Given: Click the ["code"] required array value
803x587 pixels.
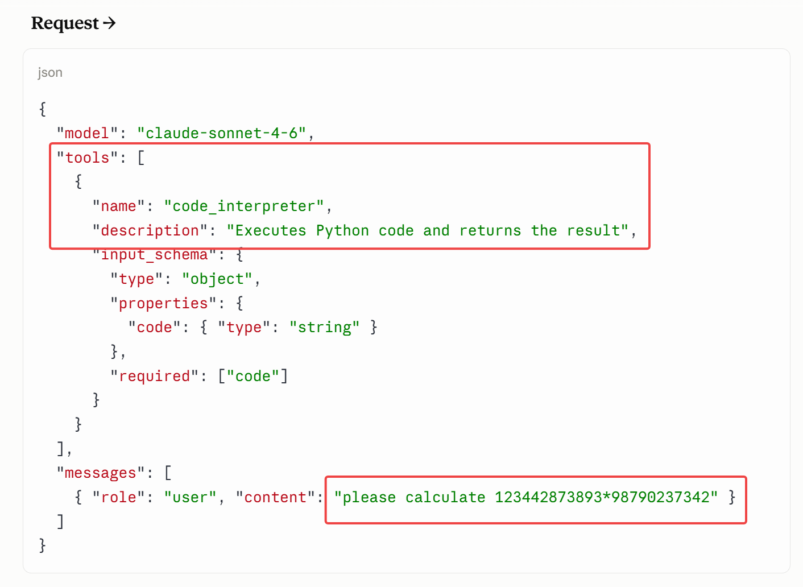Looking at the screenshot, I should [253, 376].
